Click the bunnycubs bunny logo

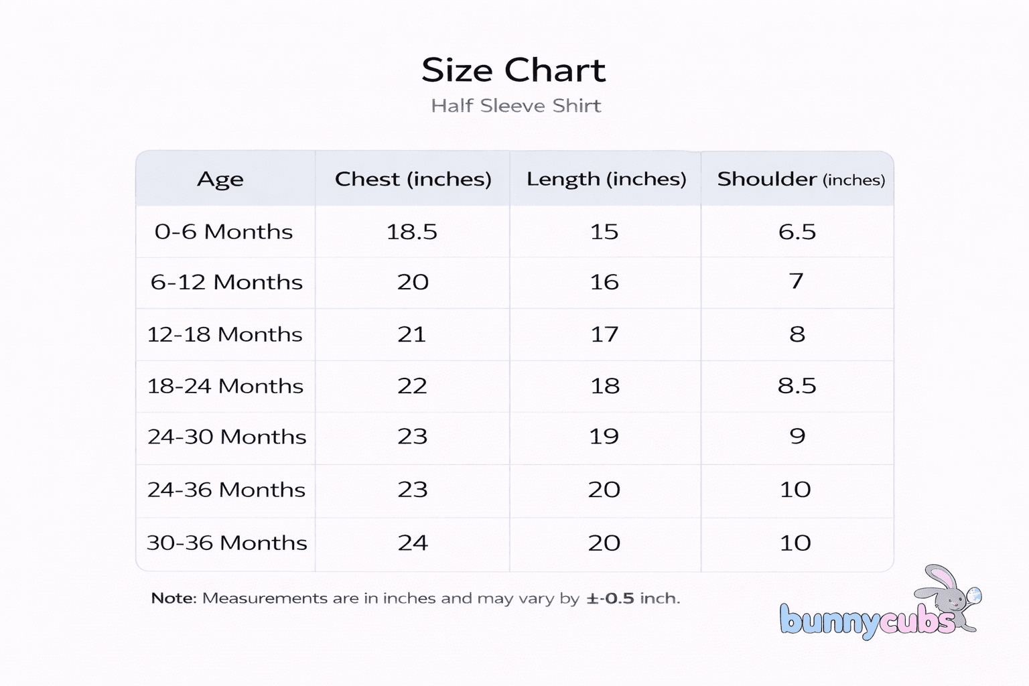[x=879, y=606]
